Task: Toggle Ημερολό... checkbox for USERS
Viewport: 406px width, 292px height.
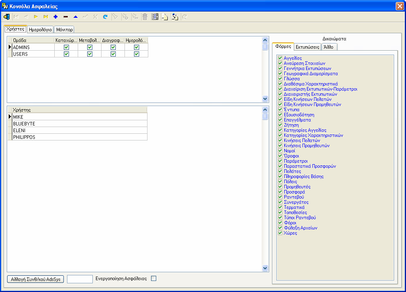Action: 136,54
